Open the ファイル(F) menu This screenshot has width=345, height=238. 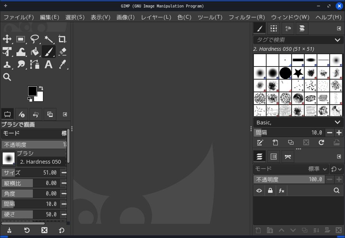(19, 17)
